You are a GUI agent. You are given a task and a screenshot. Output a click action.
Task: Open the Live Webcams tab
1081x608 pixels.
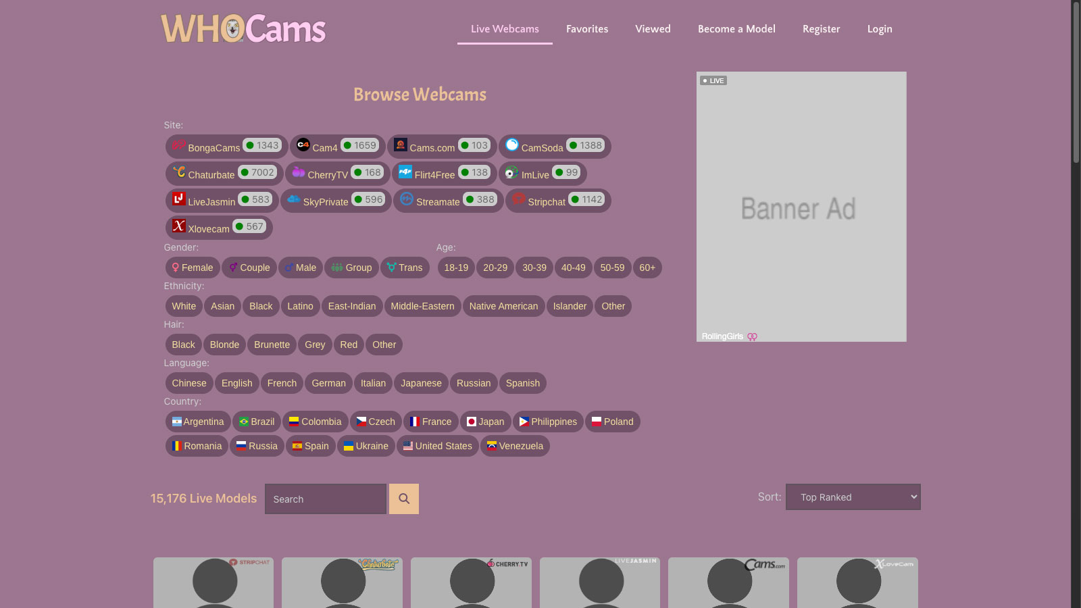[x=505, y=29]
